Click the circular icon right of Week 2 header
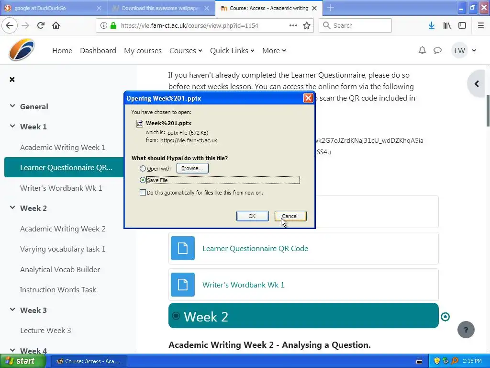Screen dimensions: 490x368 tap(445, 317)
